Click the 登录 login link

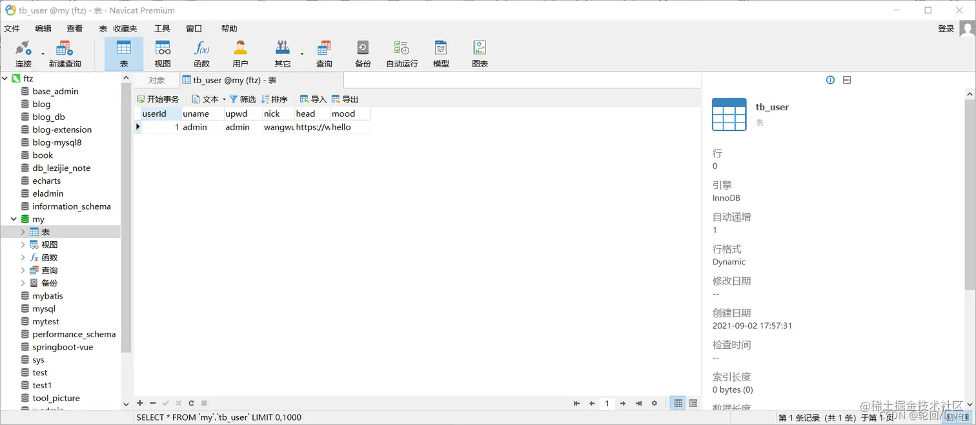click(x=946, y=28)
